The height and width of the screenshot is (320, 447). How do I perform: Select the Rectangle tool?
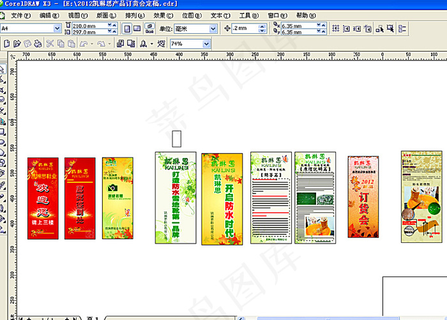click(3, 132)
